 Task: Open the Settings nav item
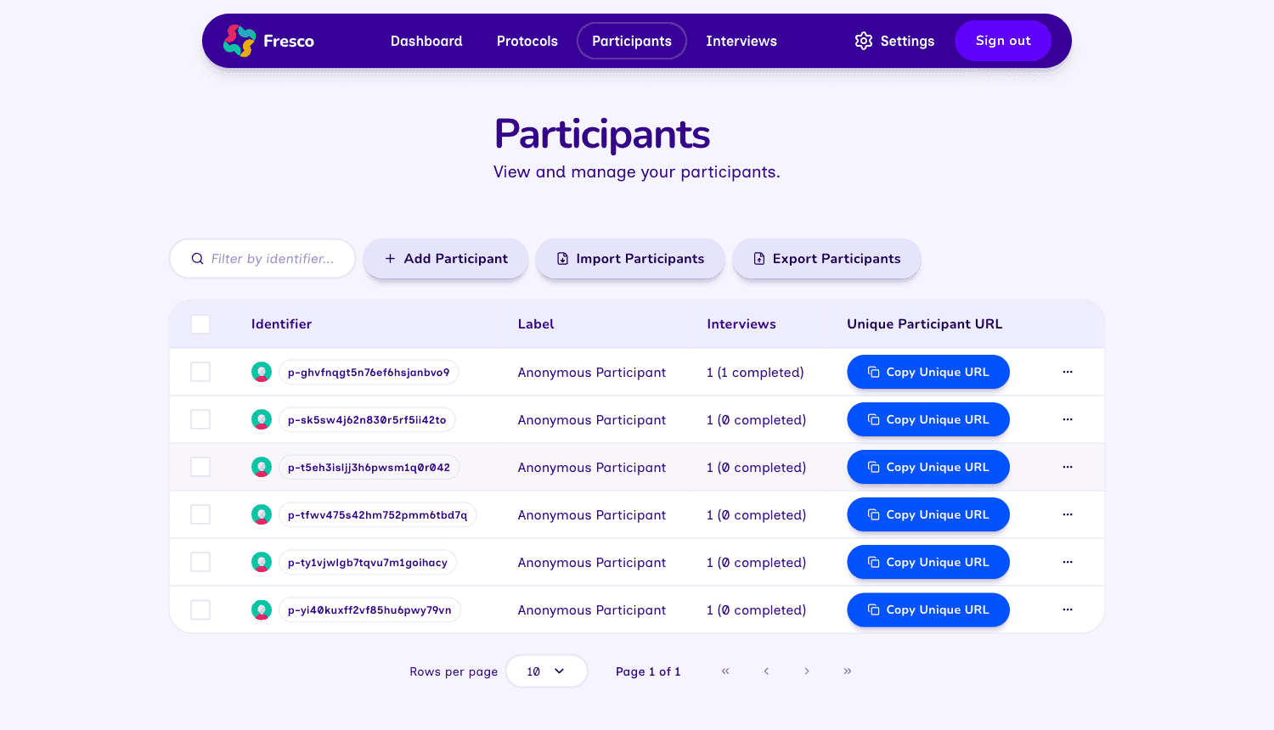(x=894, y=41)
